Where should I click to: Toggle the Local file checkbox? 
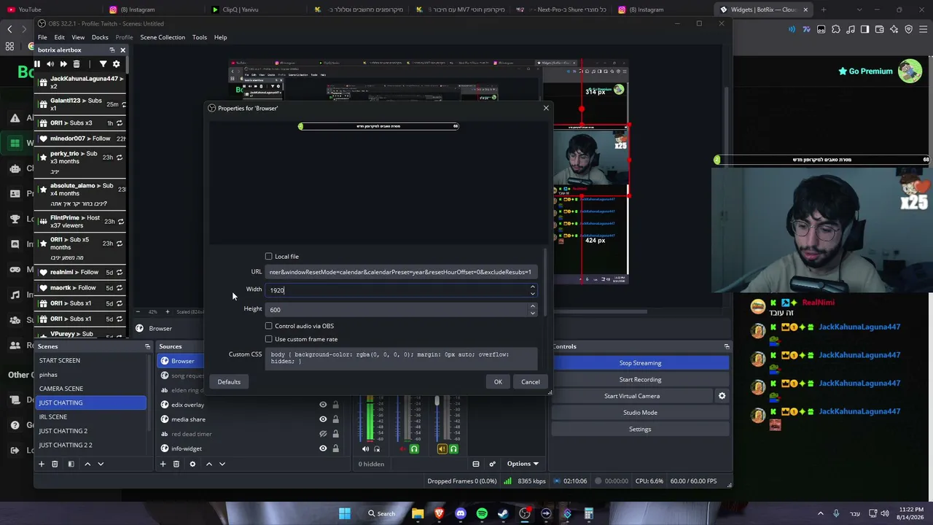[269, 256]
